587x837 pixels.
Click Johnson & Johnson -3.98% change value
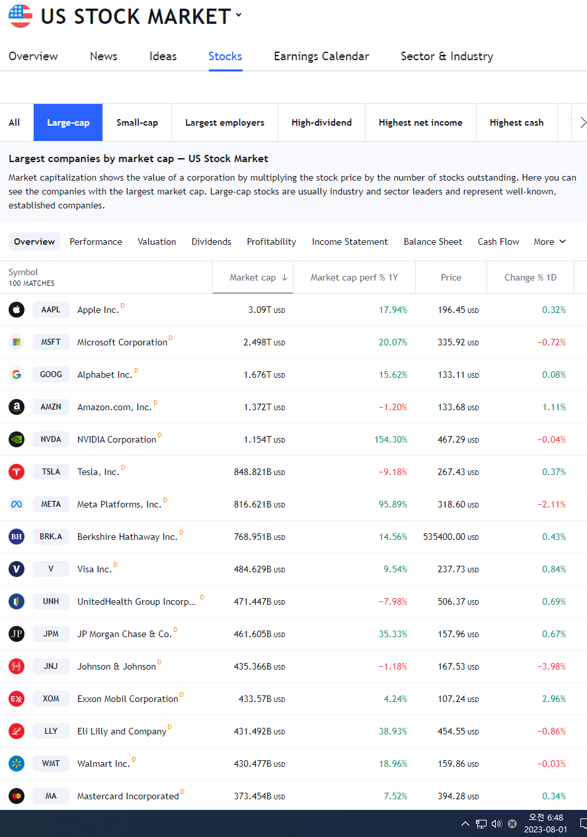pyautogui.click(x=552, y=666)
